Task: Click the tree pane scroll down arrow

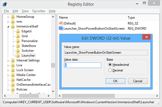Action: 53,91
